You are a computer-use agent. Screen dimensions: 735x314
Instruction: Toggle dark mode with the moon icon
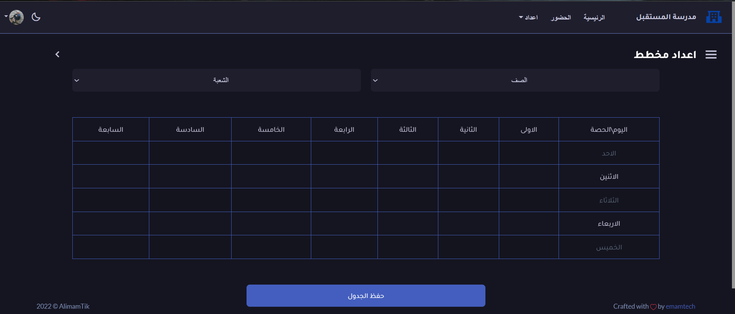coord(36,17)
